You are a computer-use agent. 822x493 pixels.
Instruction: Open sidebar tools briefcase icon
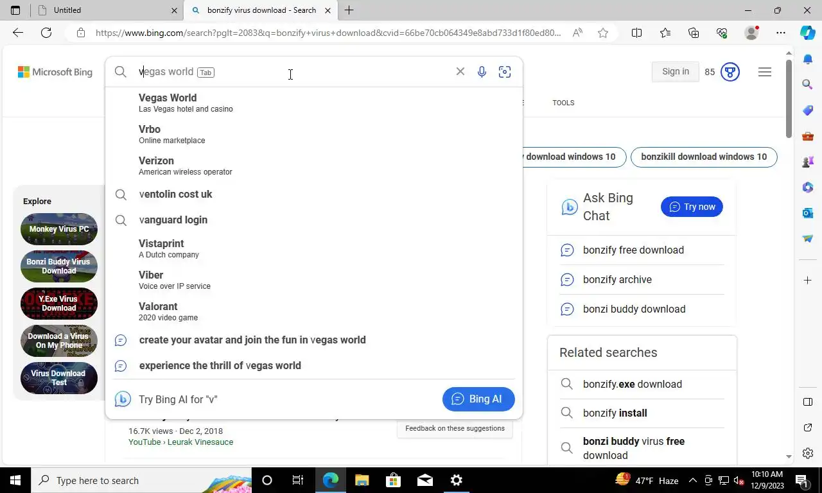pos(808,136)
